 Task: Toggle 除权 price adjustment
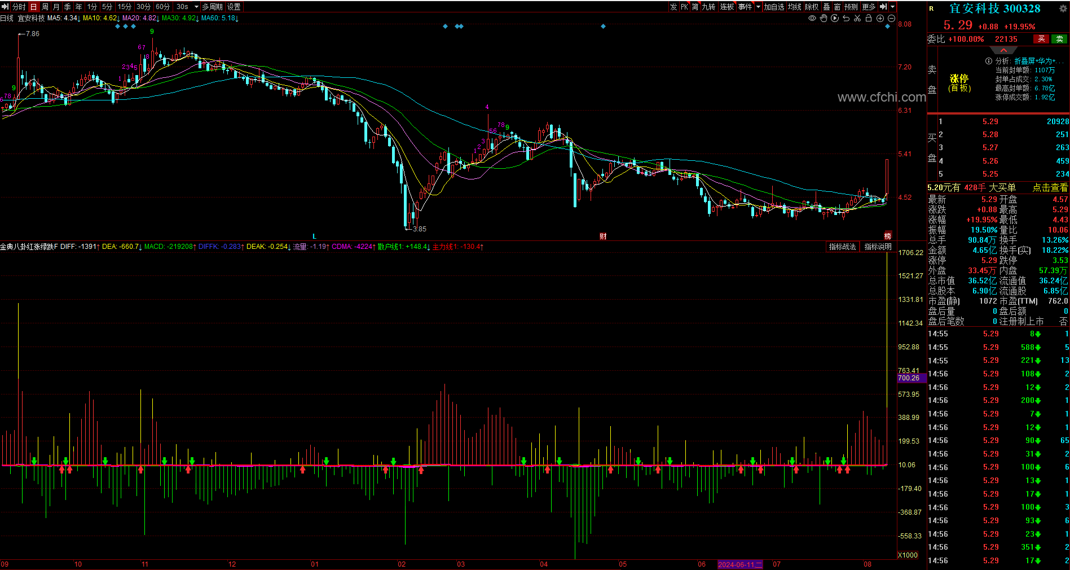[812, 7]
